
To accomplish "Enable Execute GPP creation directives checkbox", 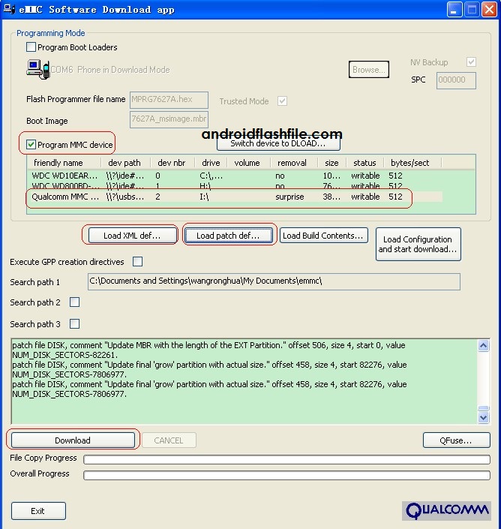I will 137,261.
